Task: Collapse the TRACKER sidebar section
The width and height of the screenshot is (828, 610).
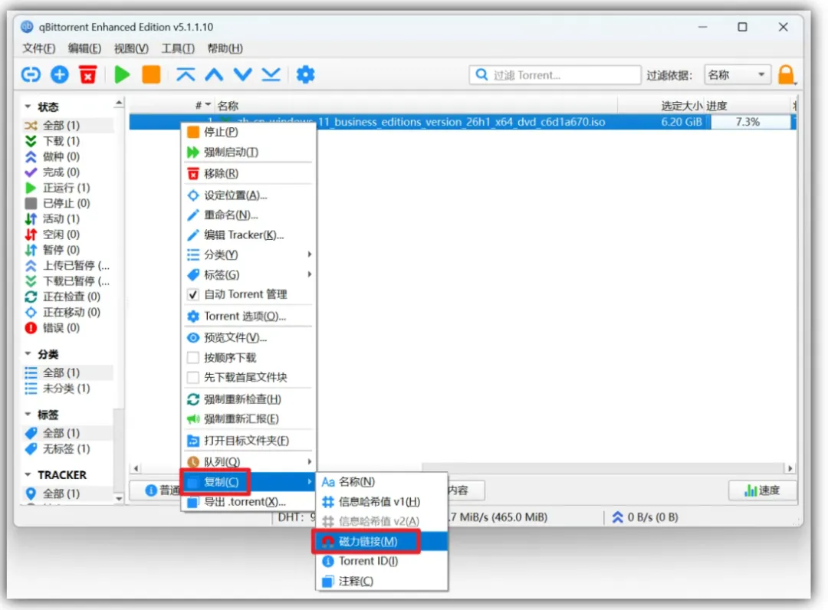Action: pyautogui.click(x=28, y=475)
